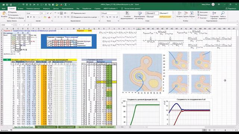Click Insert Function fx icon in formula bar
The image size is (239, 134).
(x=28, y=25)
